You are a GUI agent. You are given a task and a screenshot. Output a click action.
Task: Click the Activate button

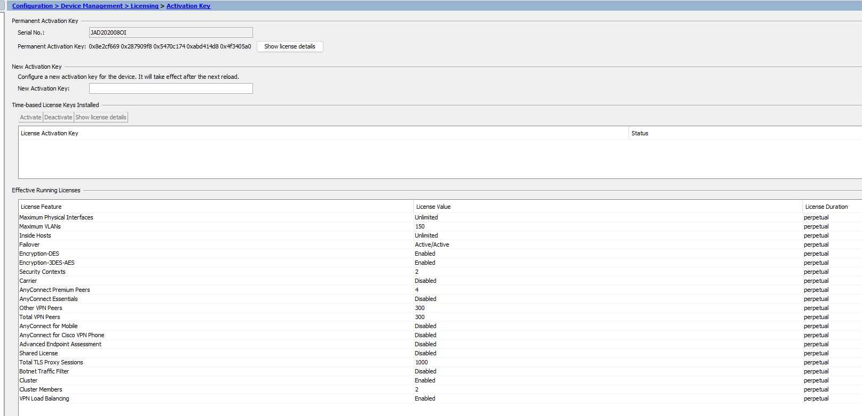(30, 117)
